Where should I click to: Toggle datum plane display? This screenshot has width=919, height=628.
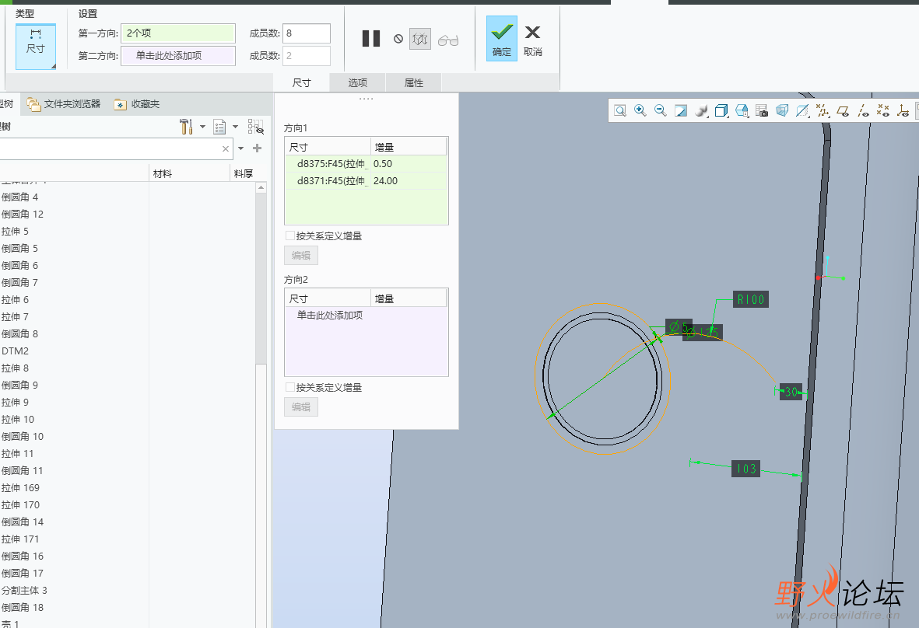844,110
